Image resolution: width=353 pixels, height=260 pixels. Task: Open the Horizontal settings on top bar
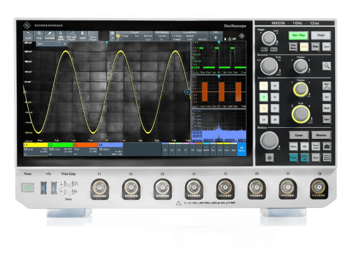point(162,36)
